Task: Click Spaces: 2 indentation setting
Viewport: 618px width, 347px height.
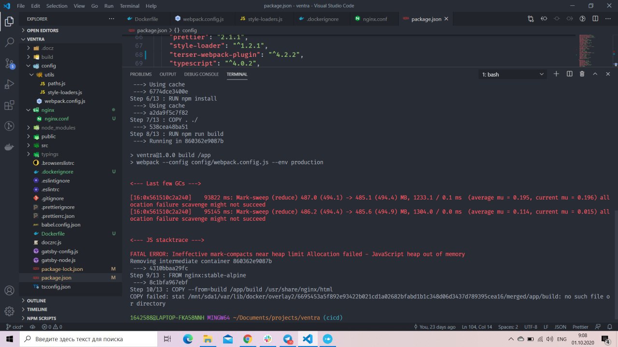Action: point(508,327)
